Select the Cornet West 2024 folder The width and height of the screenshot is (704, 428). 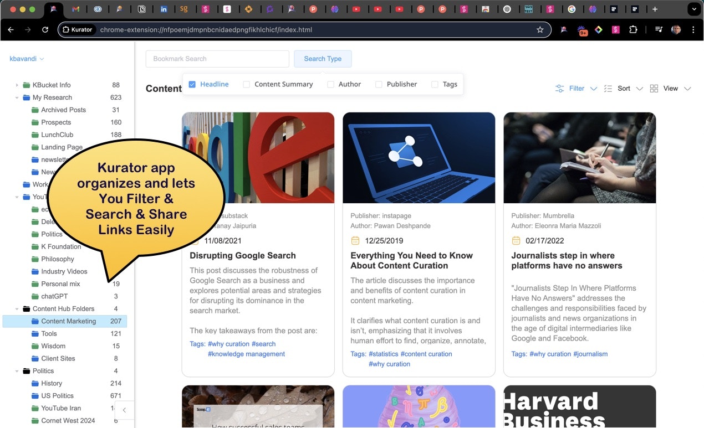(x=65, y=421)
